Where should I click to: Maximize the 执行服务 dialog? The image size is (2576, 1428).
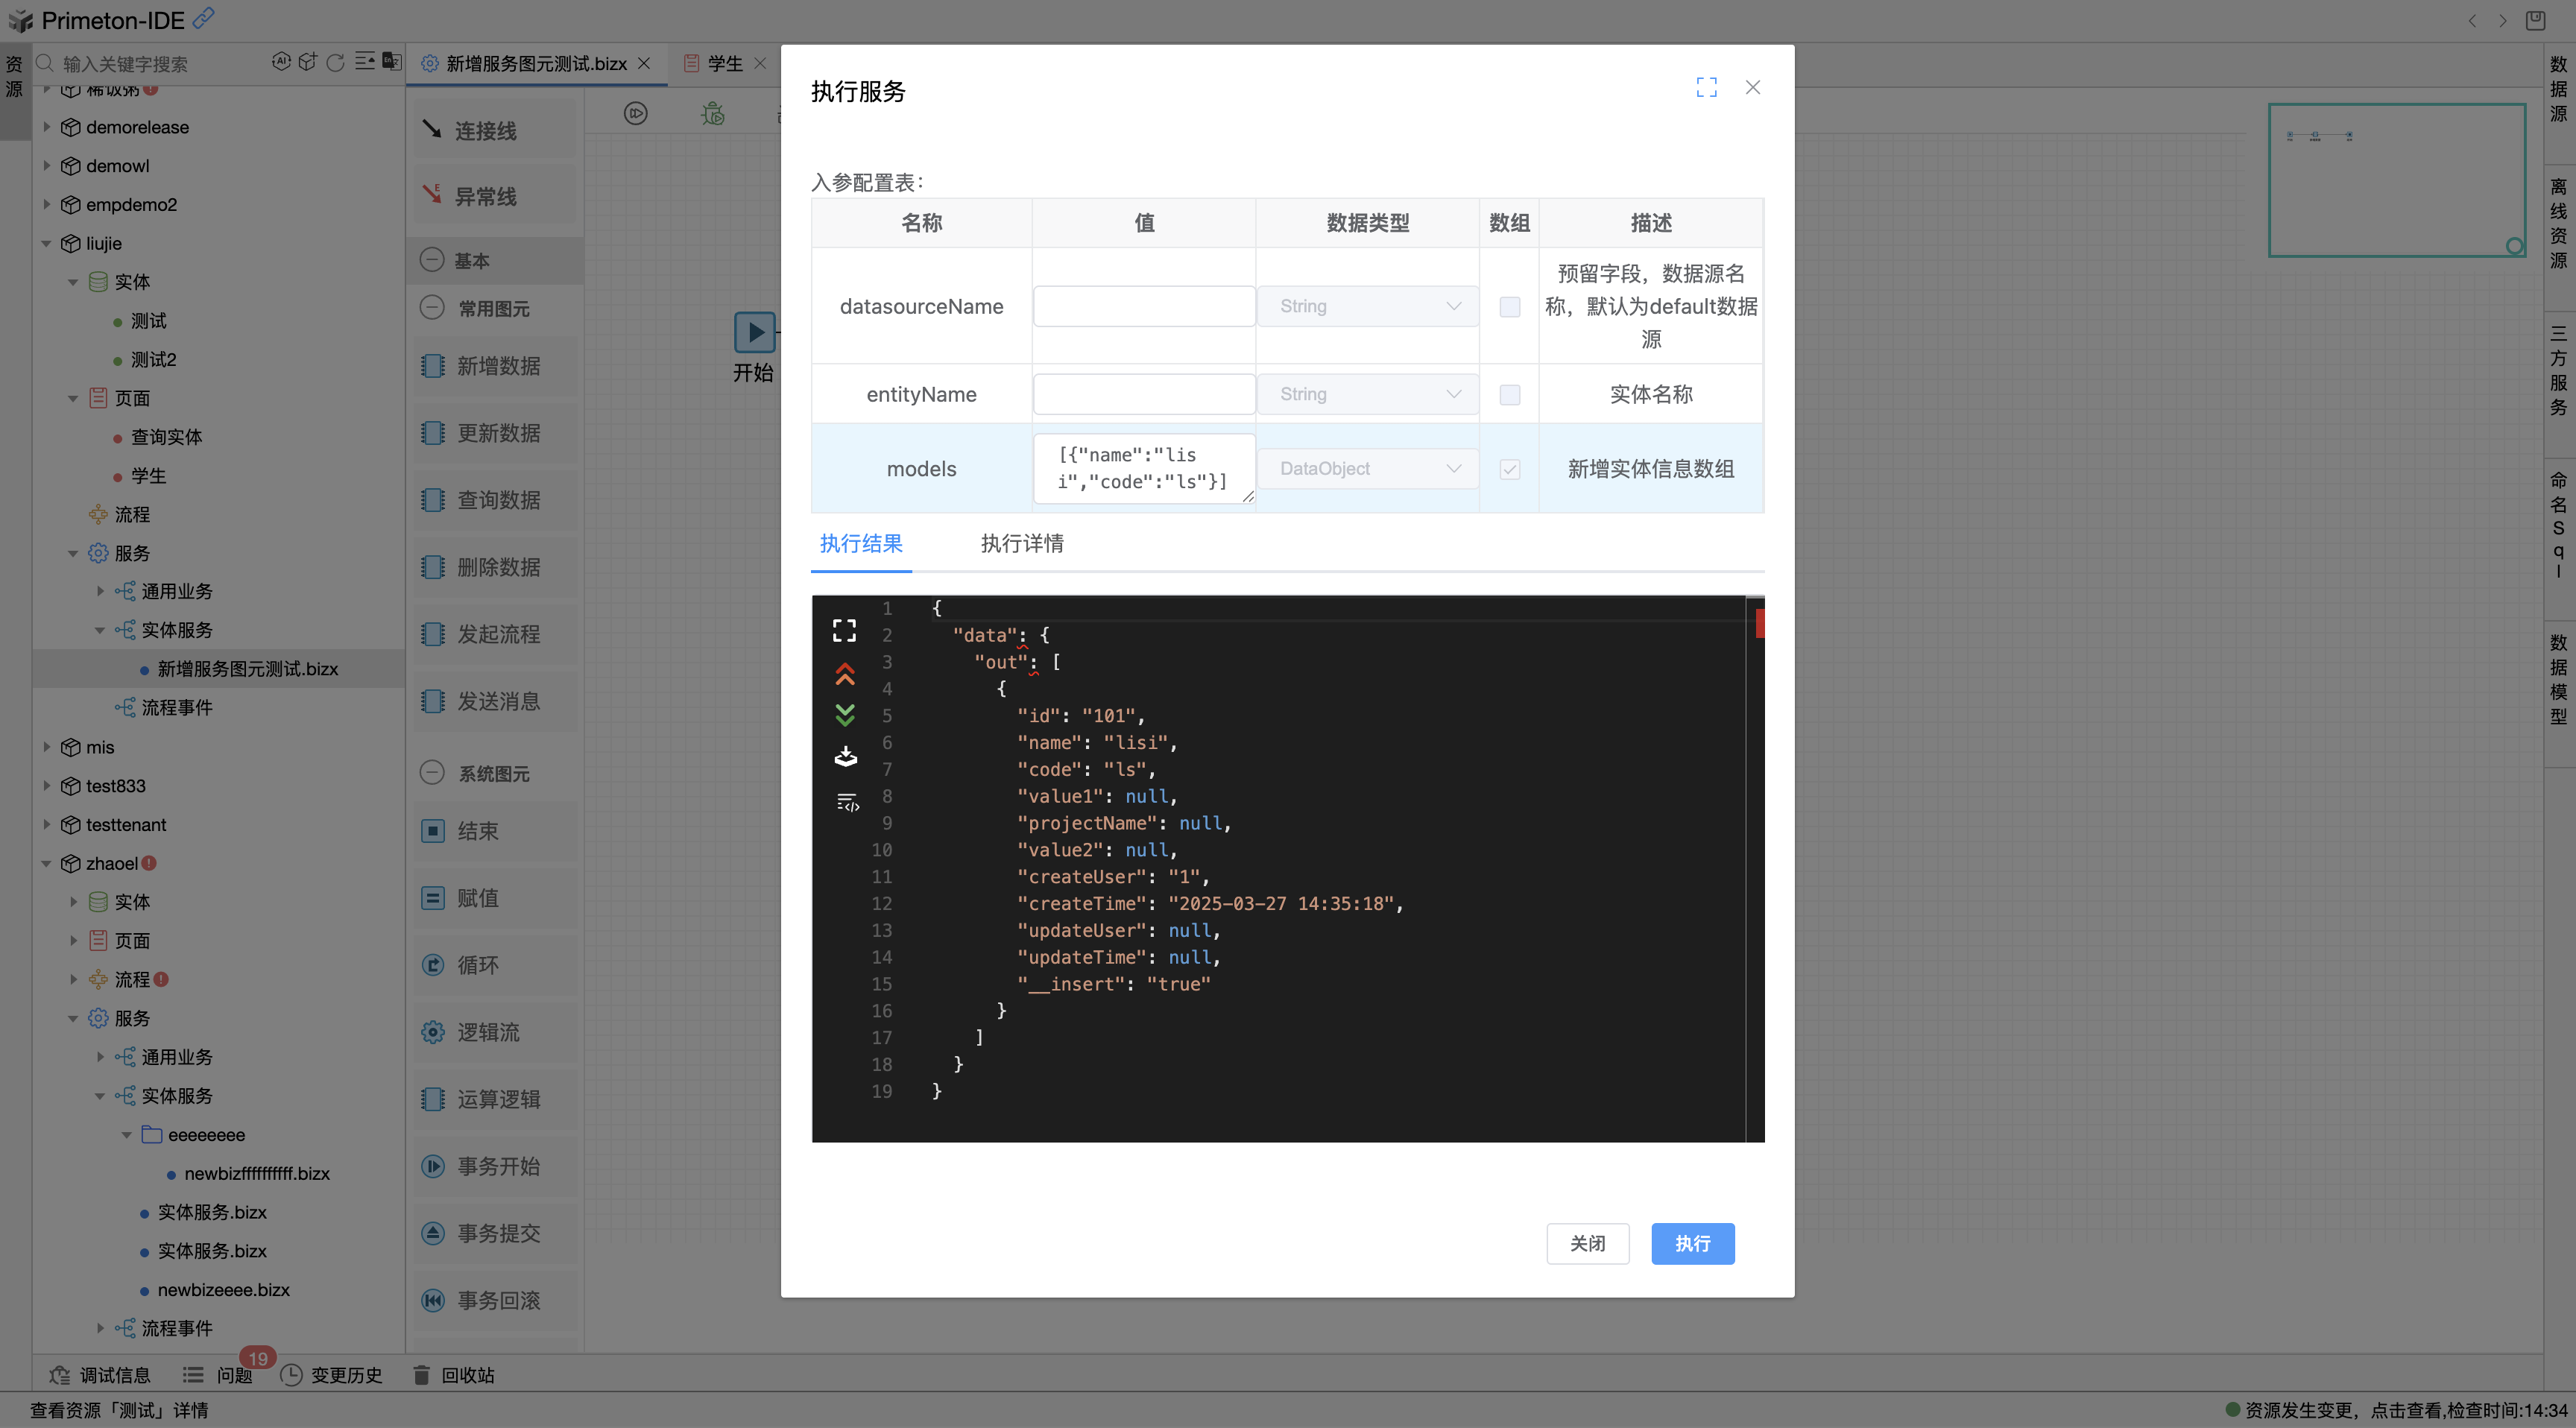click(1706, 88)
